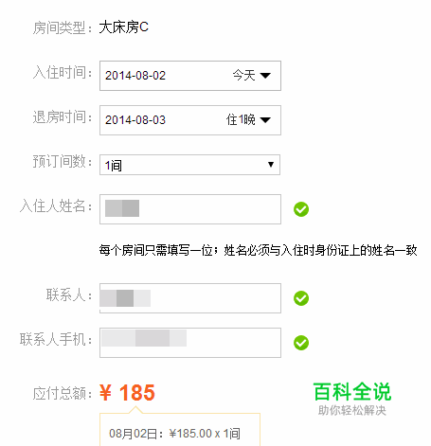Expand the 预订间数 1间 select box
431x446 pixels.
click(189, 165)
